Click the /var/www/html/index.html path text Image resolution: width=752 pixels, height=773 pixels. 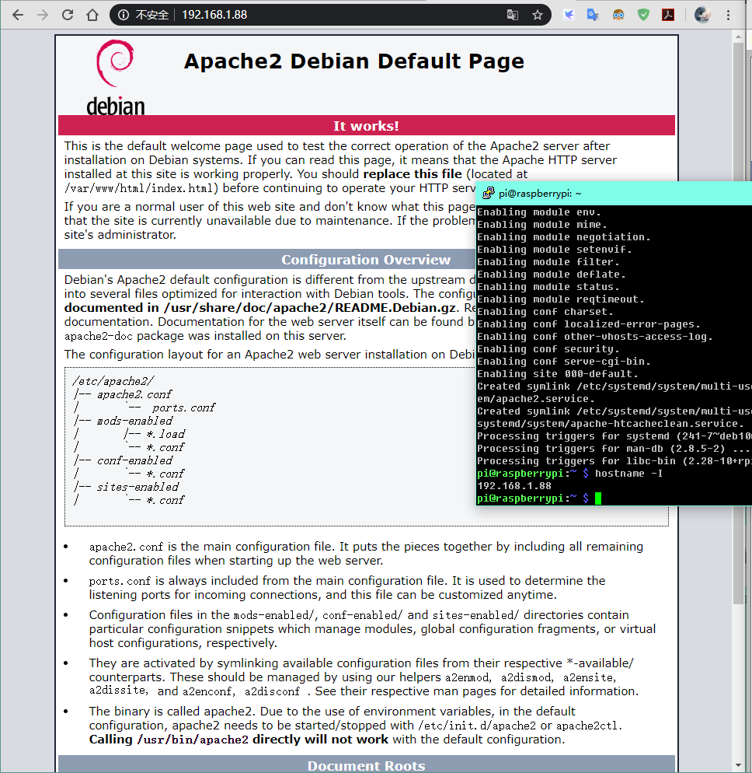coord(138,188)
